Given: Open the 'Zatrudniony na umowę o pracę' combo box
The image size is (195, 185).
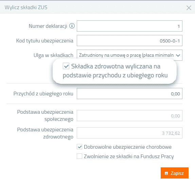Looking at the screenshot, I should [129, 55].
